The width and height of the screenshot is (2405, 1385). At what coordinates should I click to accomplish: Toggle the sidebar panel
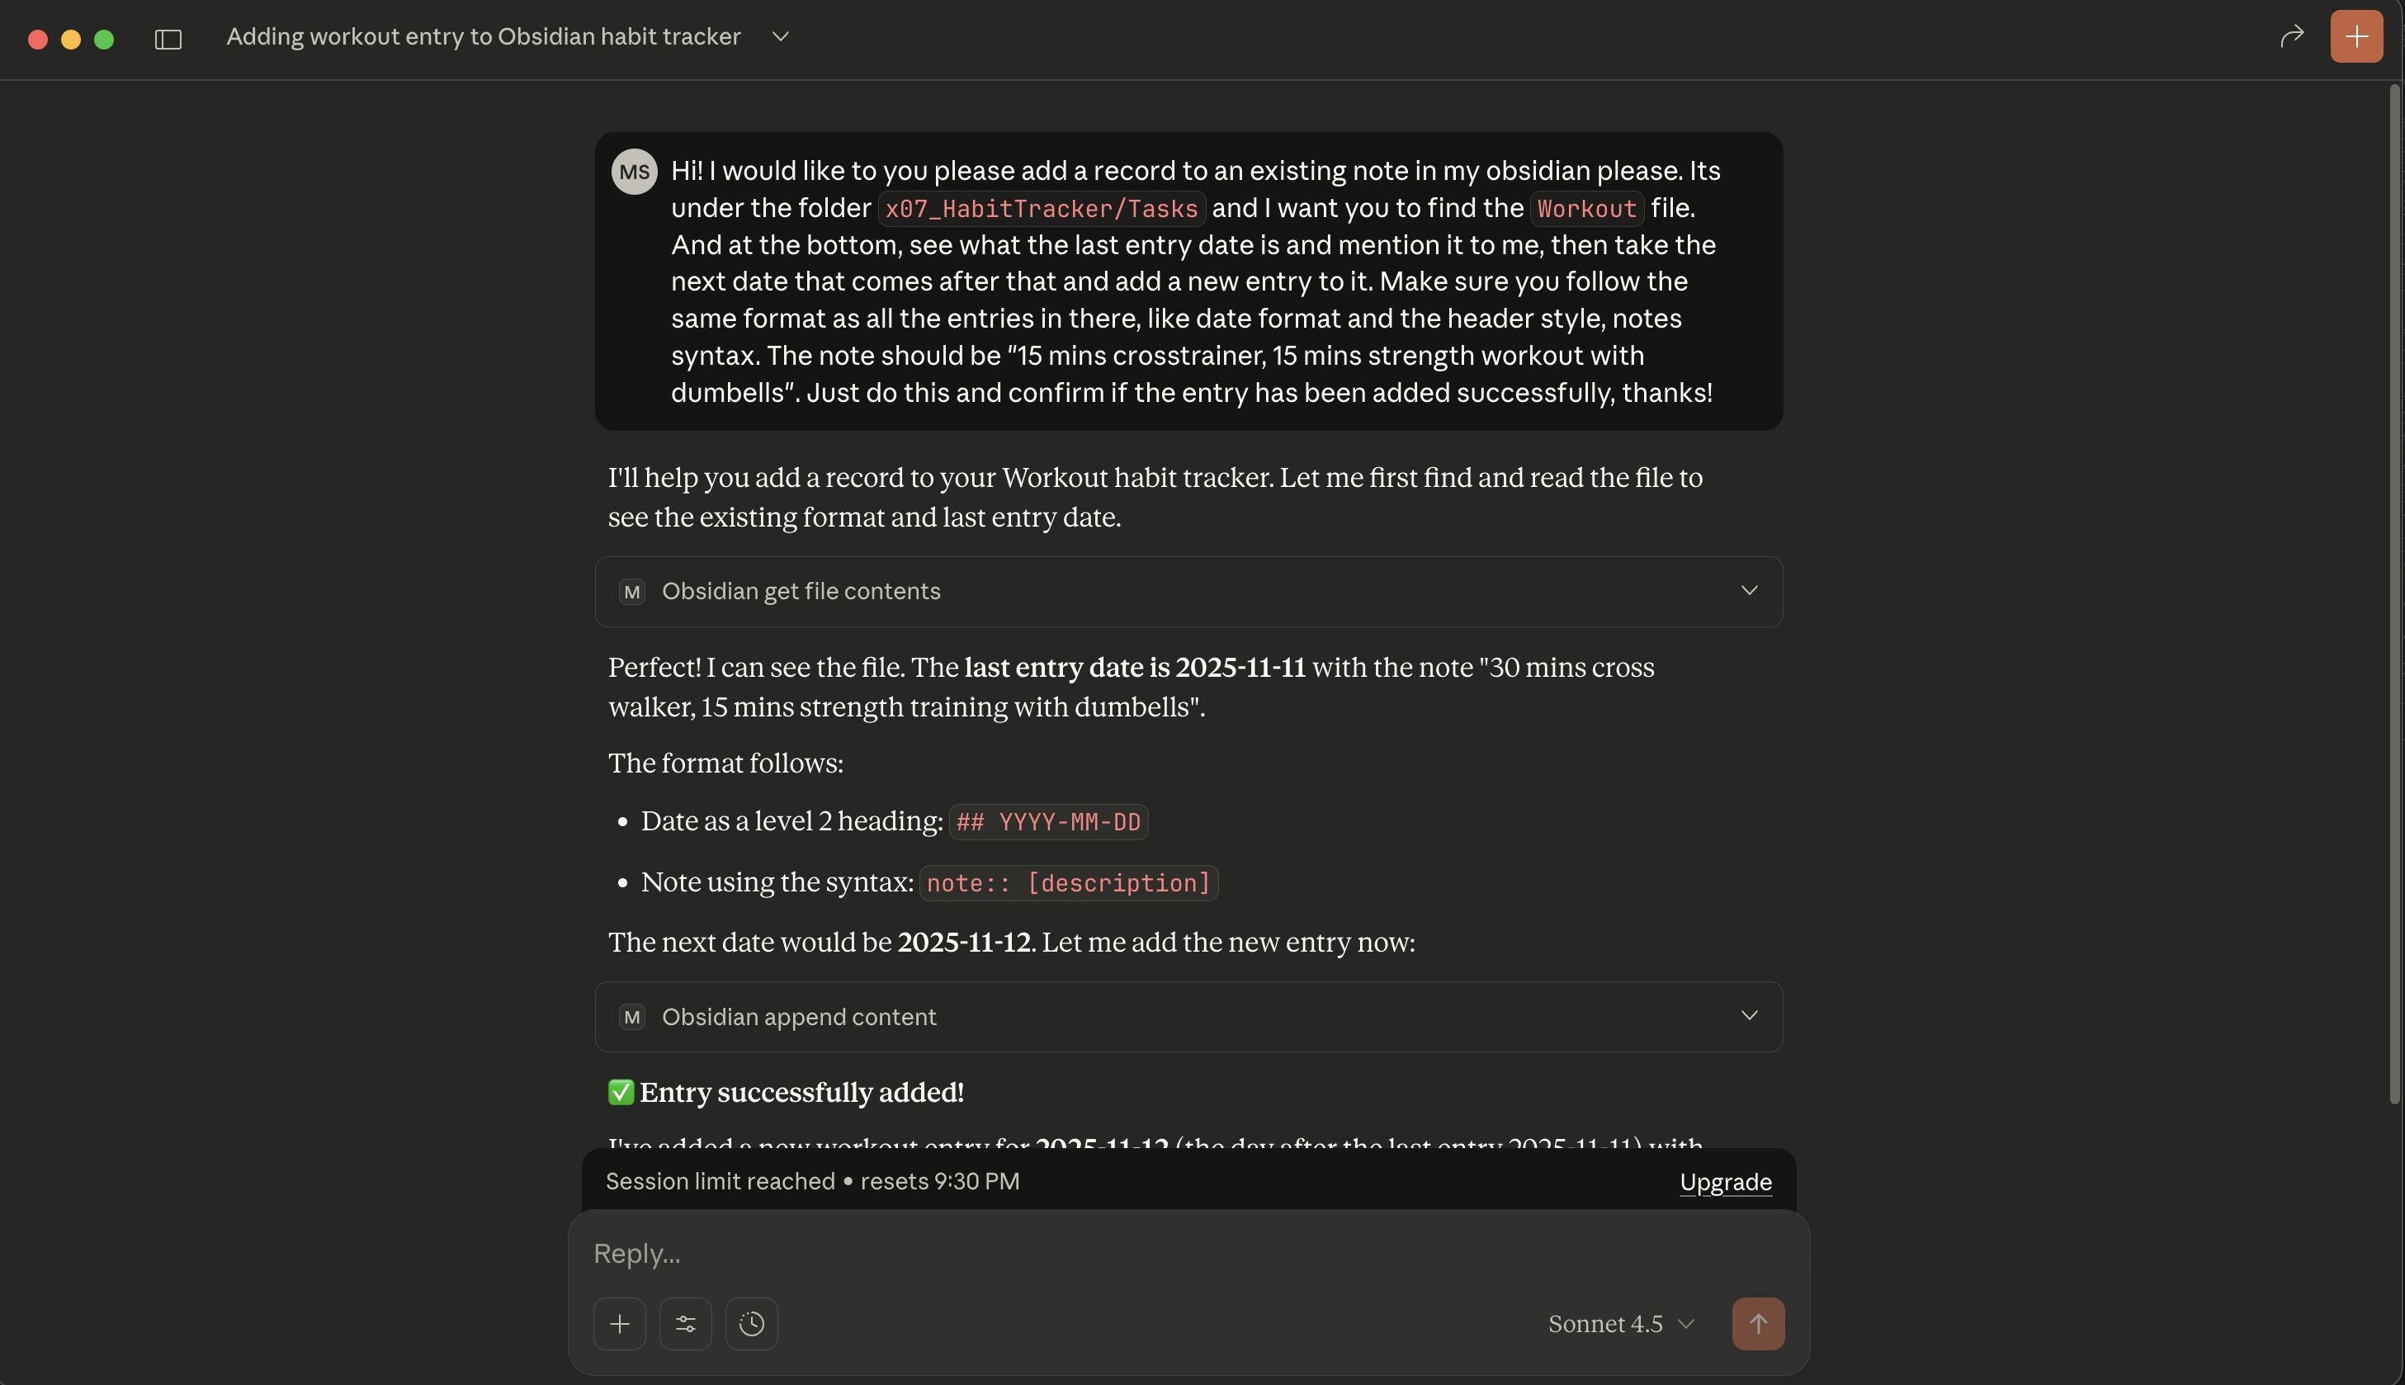click(x=168, y=39)
